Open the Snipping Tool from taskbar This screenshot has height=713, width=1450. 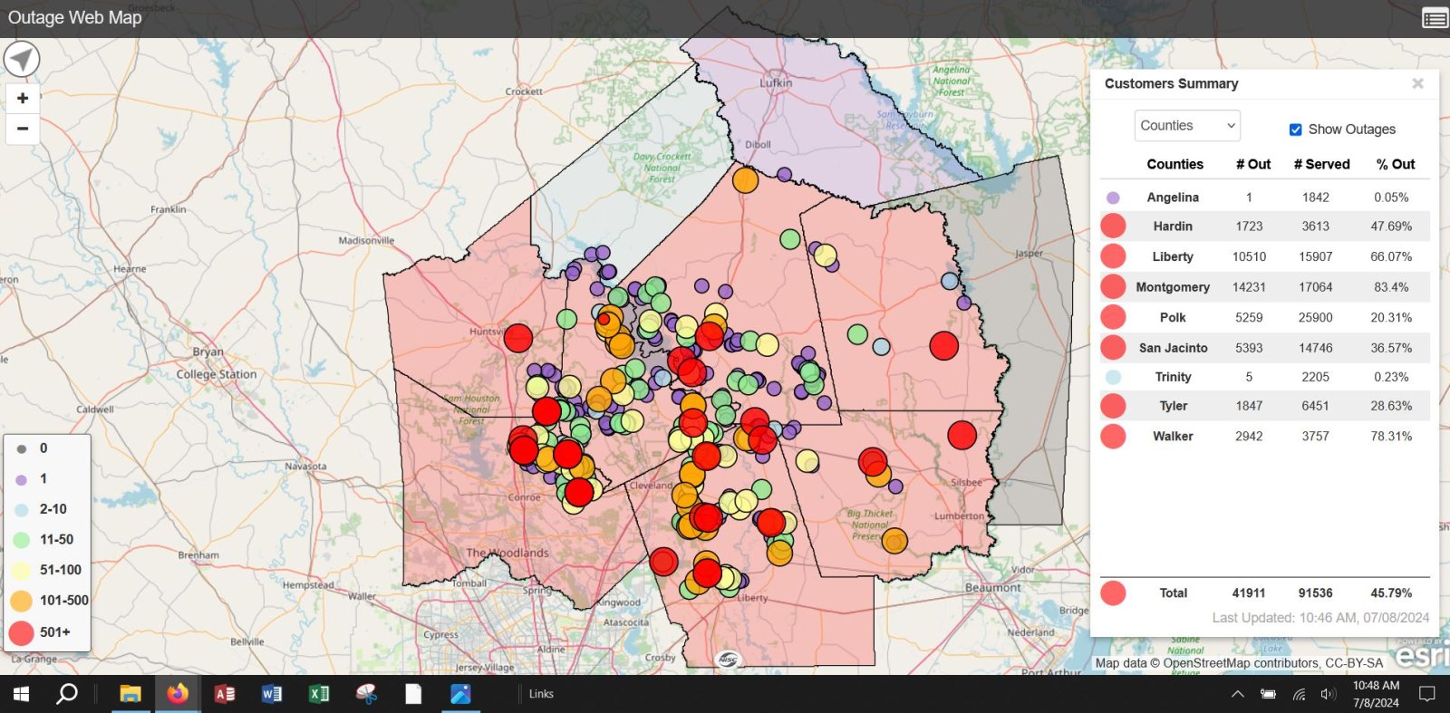pos(366,694)
